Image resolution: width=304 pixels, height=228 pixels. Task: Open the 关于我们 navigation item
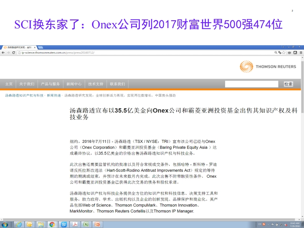[x=27, y=84]
